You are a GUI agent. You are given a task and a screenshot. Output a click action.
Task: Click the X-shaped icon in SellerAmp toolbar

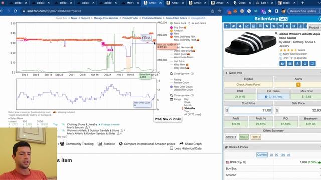point(274,26)
